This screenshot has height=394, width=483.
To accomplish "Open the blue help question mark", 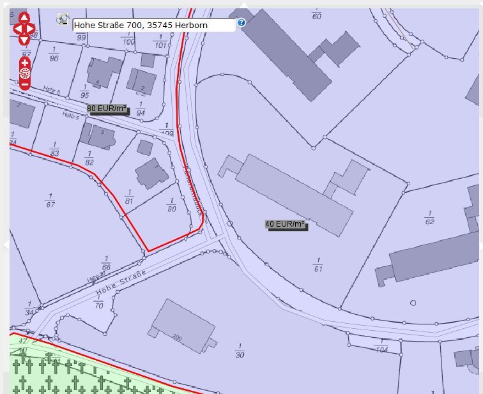I will tap(241, 23).
